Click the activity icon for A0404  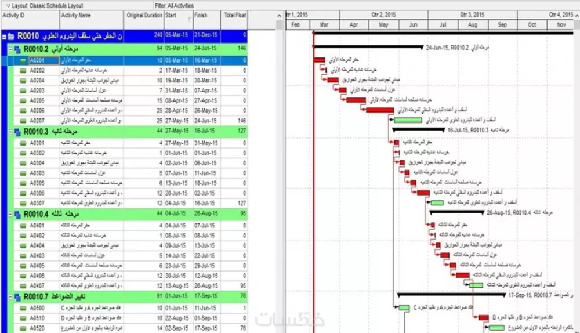23,245
